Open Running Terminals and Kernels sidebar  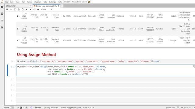[x=2, y=14]
